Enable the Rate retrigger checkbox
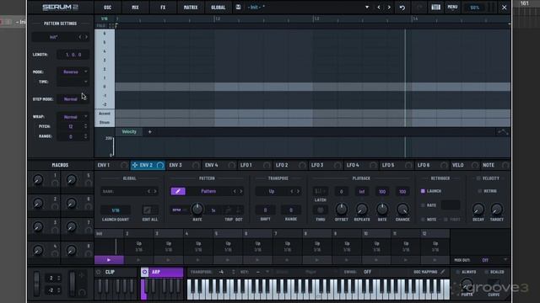The image size is (540, 303). coord(423,205)
